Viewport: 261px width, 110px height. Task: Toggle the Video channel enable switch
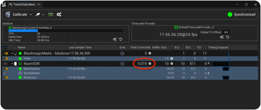tap(6, 59)
